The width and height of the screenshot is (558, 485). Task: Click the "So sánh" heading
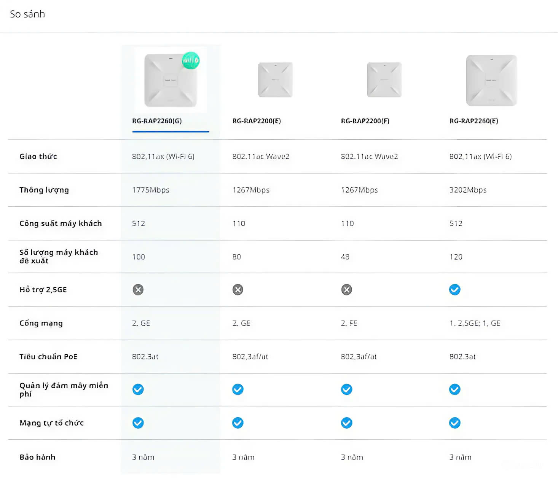point(27,14)
